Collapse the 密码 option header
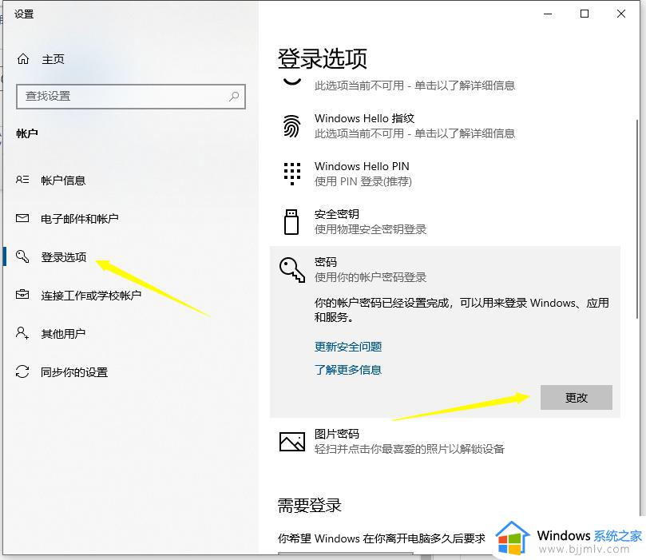646x560 pixels. click(445, 270)
